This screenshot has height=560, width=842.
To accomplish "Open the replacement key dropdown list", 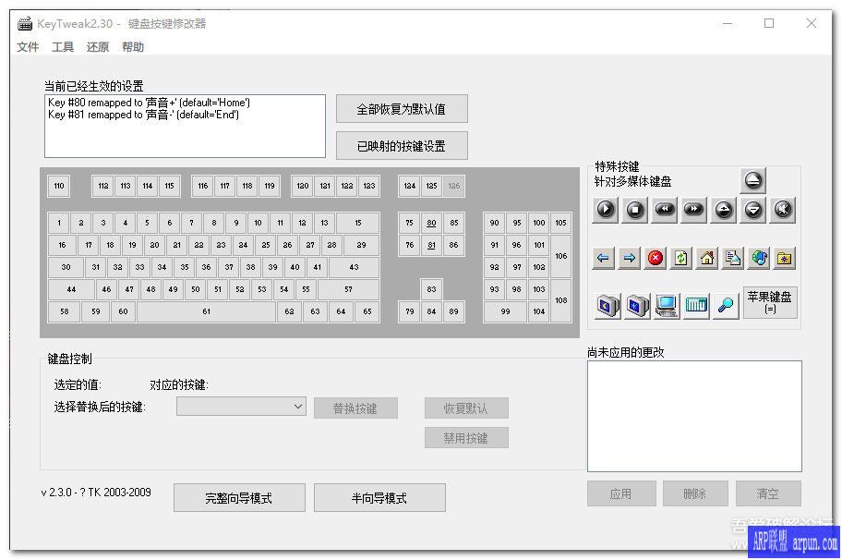I will (299, 407).
